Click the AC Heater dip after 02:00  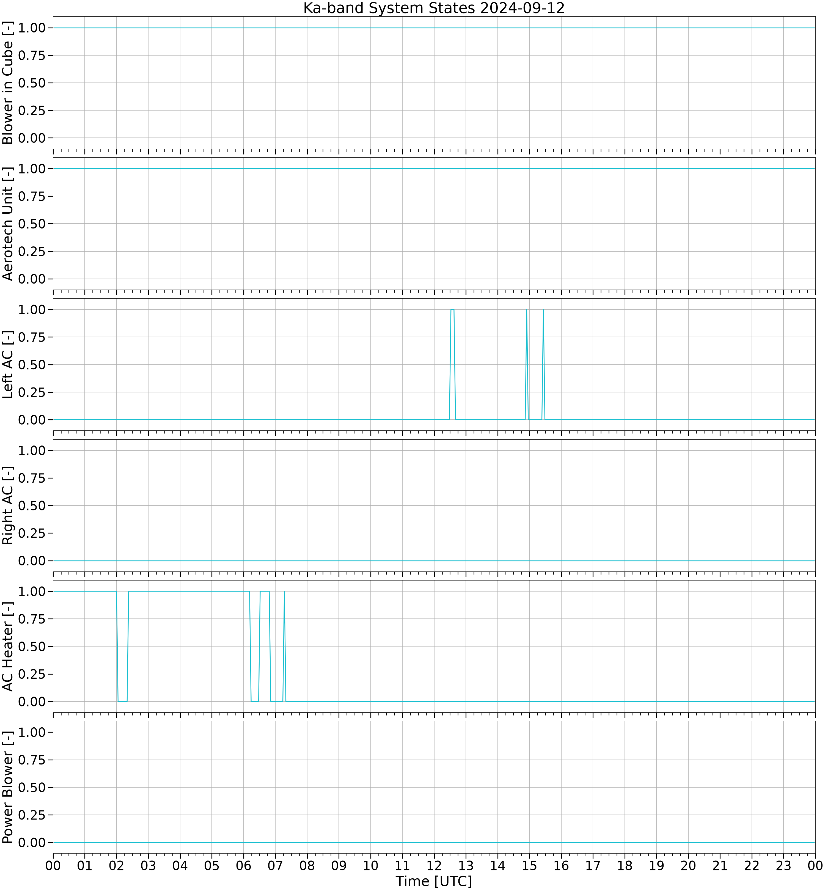coord(122,646)
